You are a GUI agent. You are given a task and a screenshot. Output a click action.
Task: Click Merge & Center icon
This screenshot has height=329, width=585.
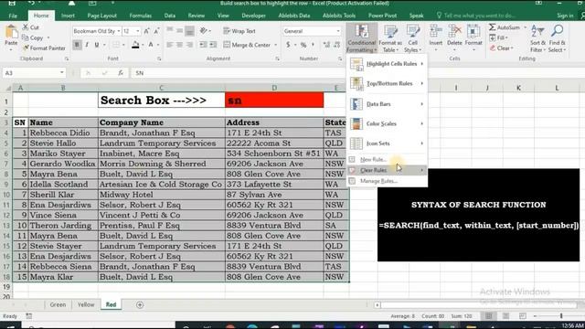point(227,45)
